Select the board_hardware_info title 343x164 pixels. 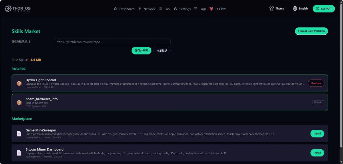point(42,99)
